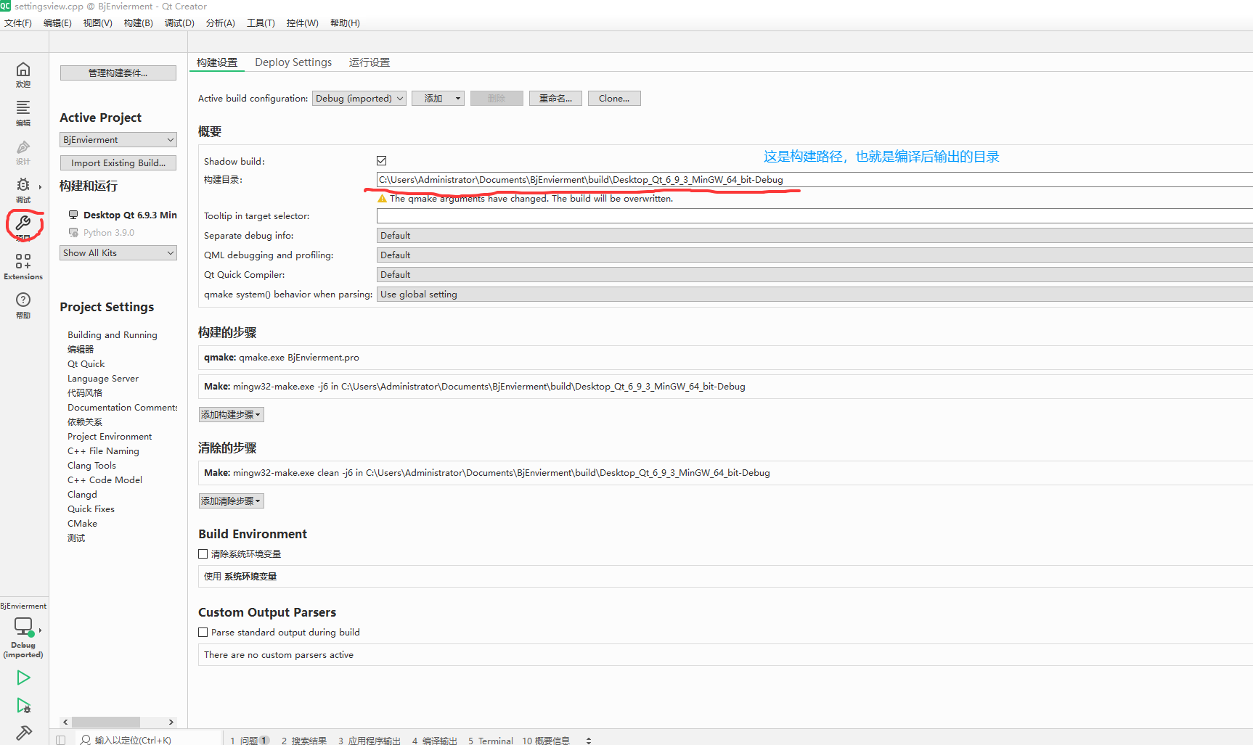Click the qmake arguments warning icon

[x=382, y=199]
